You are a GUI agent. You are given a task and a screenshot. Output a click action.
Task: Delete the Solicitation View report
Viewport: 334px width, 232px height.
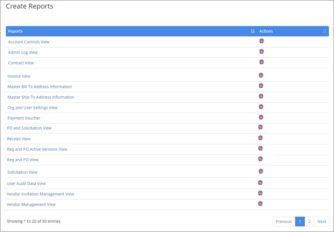point(261,171)
